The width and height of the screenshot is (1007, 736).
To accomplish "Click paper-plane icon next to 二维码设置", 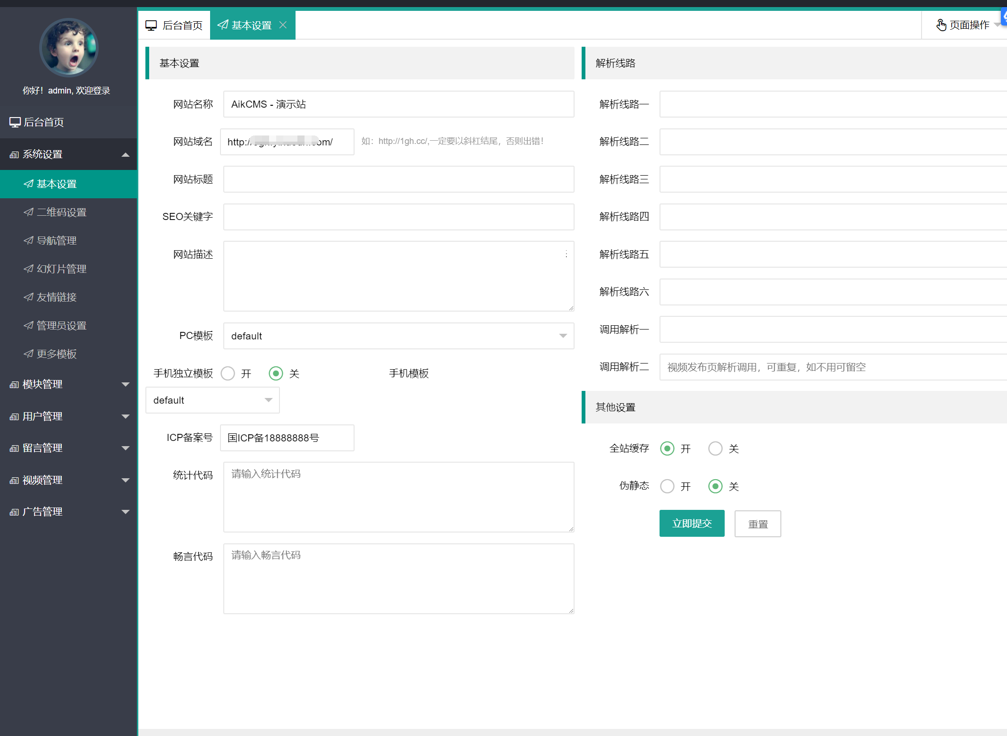I will click(29, 212).
